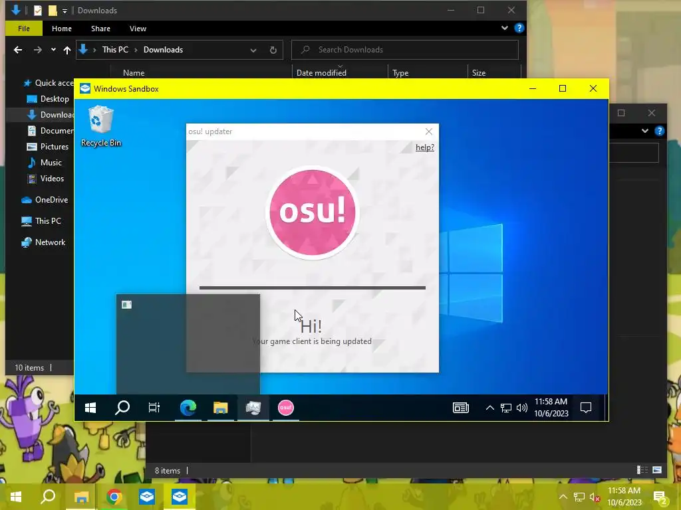Click Sandbox volume tray icon

coord(521,408)
